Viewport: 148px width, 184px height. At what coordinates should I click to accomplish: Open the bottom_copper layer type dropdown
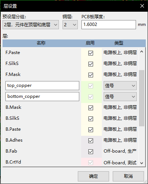click(120, 97)
